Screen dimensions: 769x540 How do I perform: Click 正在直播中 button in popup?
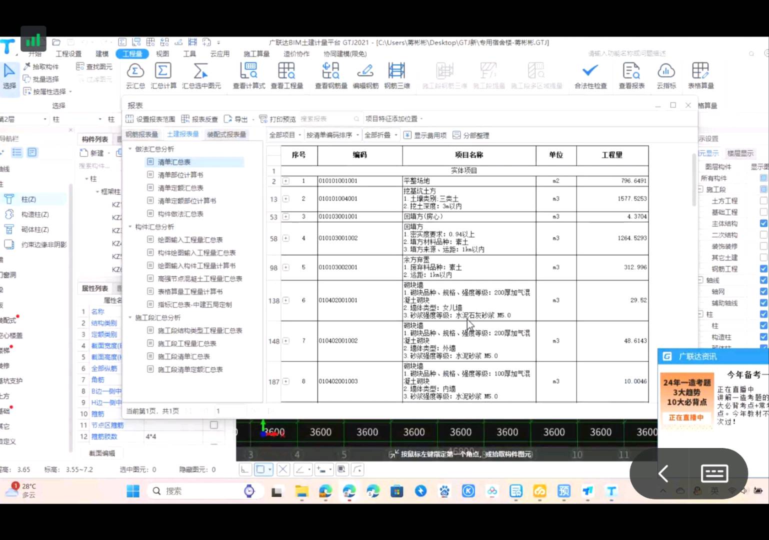(x=686, y=417)
